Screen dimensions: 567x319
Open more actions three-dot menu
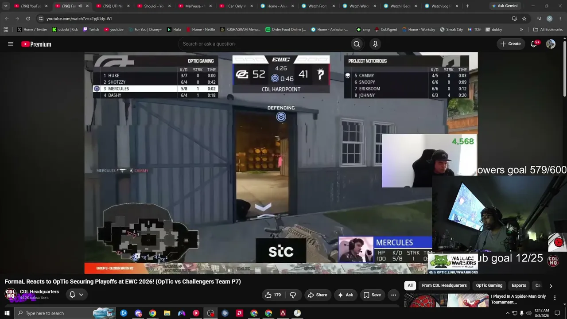pyautogui.click(x=393, y=295)
